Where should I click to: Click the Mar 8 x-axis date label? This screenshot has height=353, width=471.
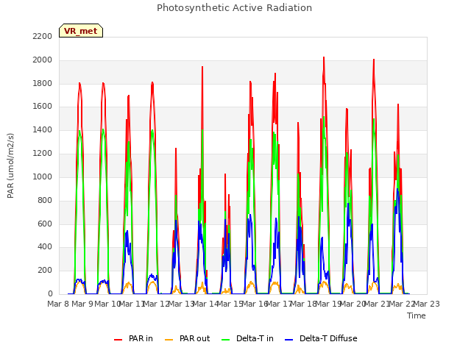tap(59, 304)
